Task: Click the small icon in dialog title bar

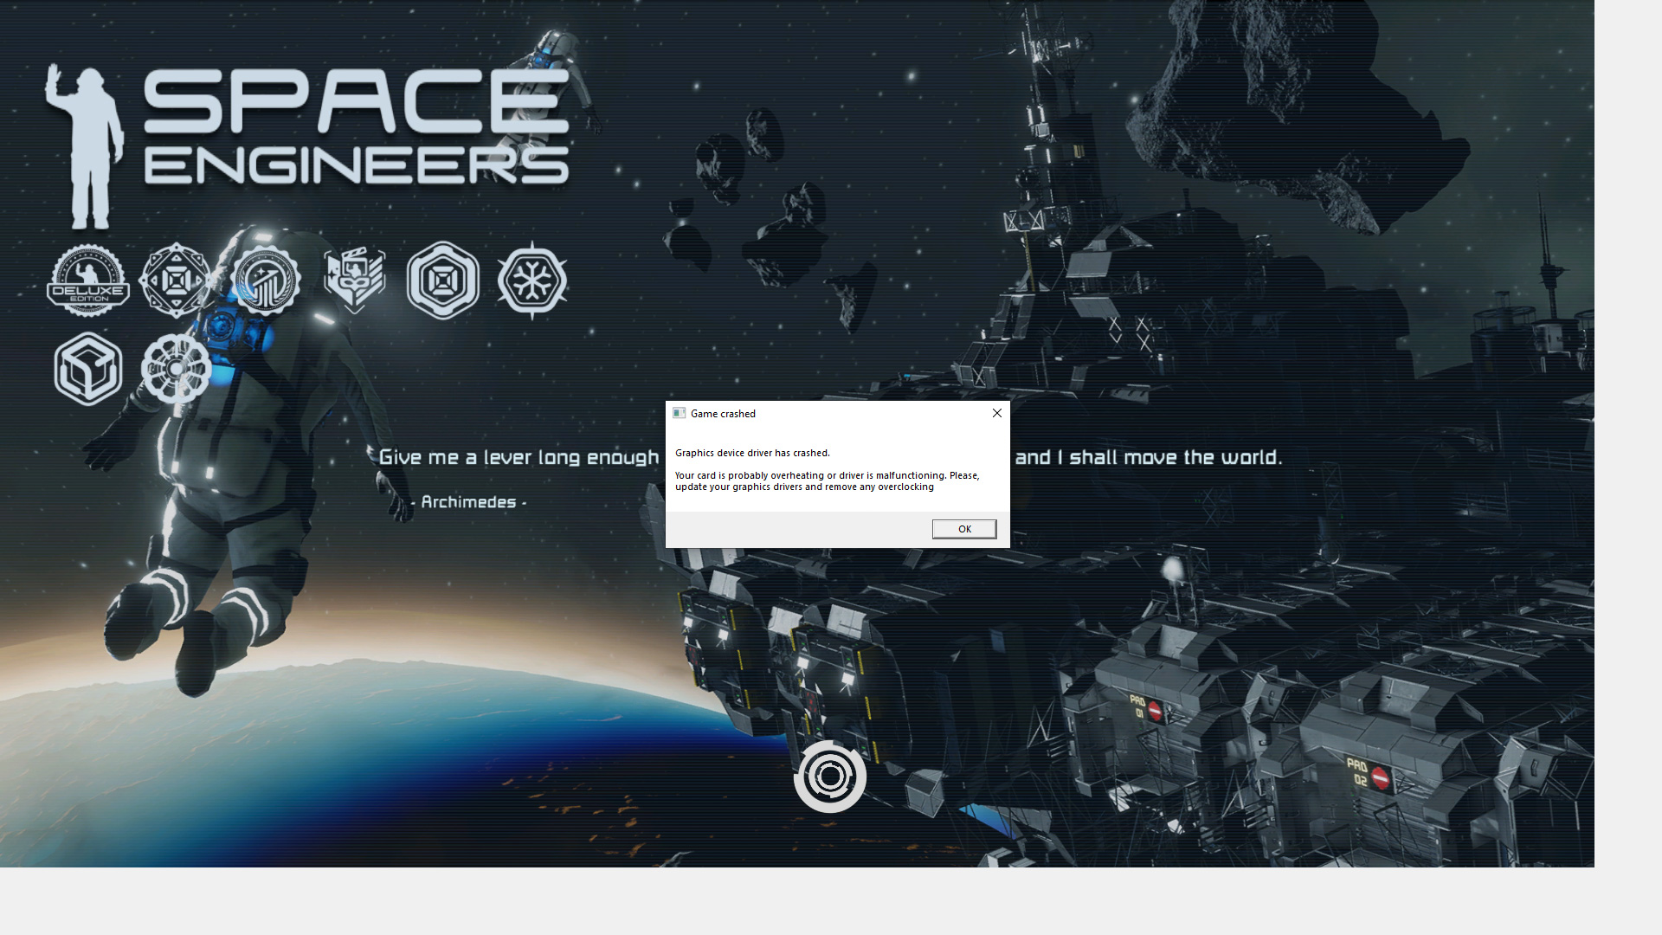Action: pos(680,413)
